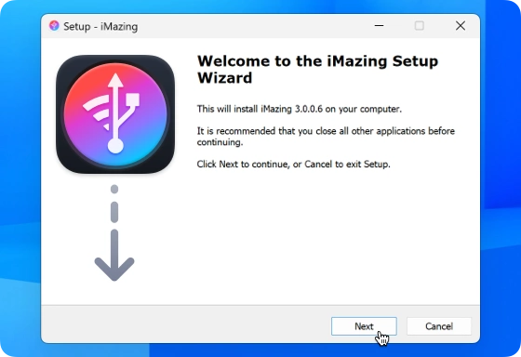Click the Next button to continue setup
521x357 pixels.
coord(364,326)
